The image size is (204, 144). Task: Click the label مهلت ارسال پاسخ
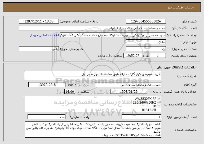click(183, 56)
